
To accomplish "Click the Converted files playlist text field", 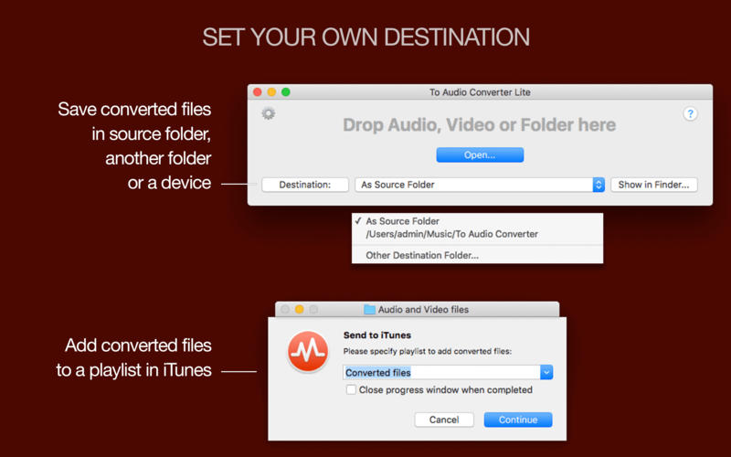I will (441, 372).
